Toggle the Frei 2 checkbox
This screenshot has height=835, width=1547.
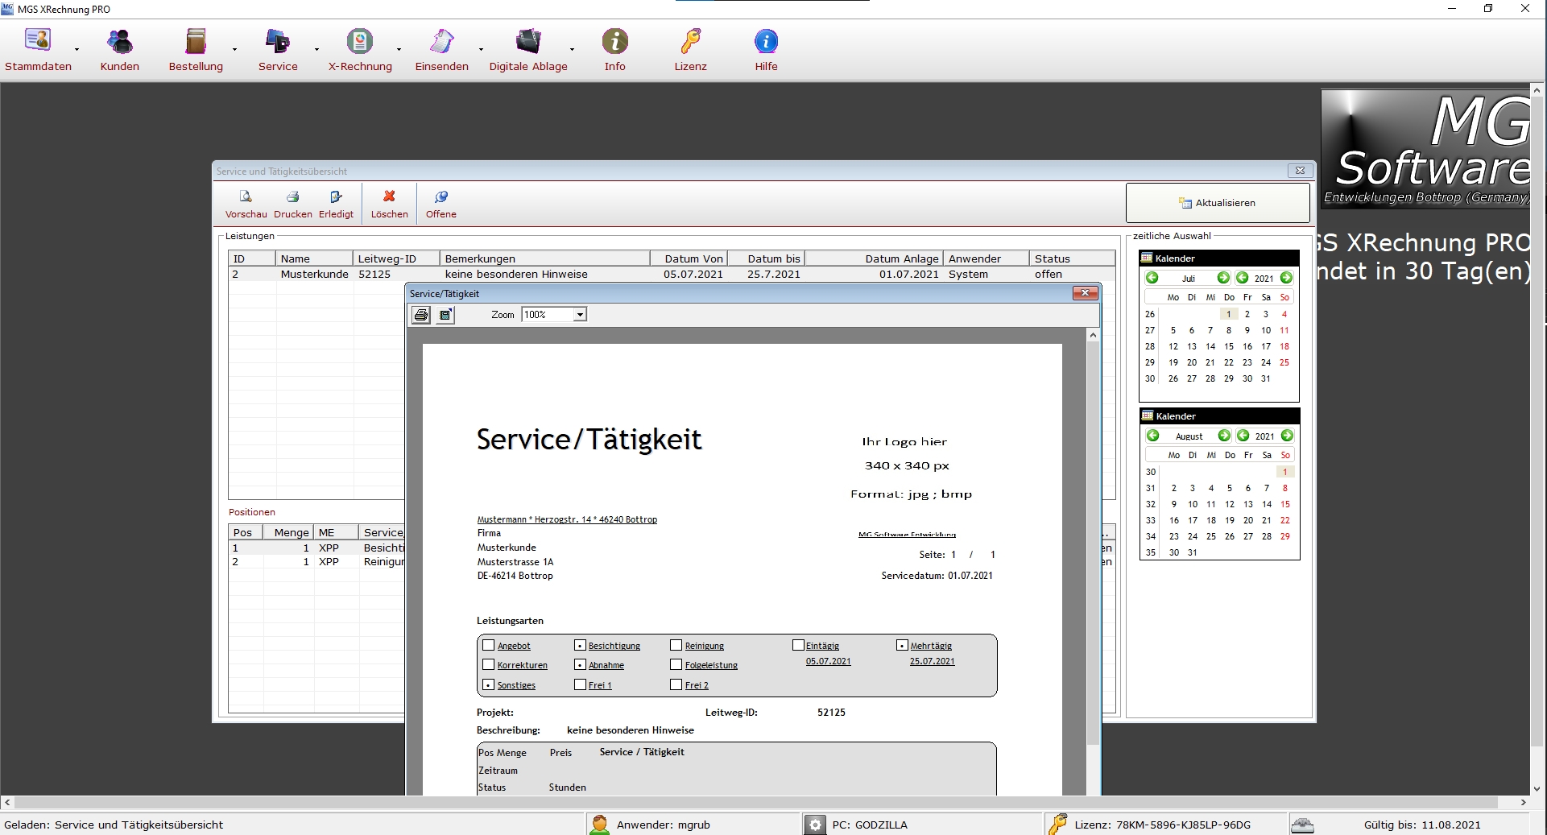pyautogui.click(x=676, y=684)
